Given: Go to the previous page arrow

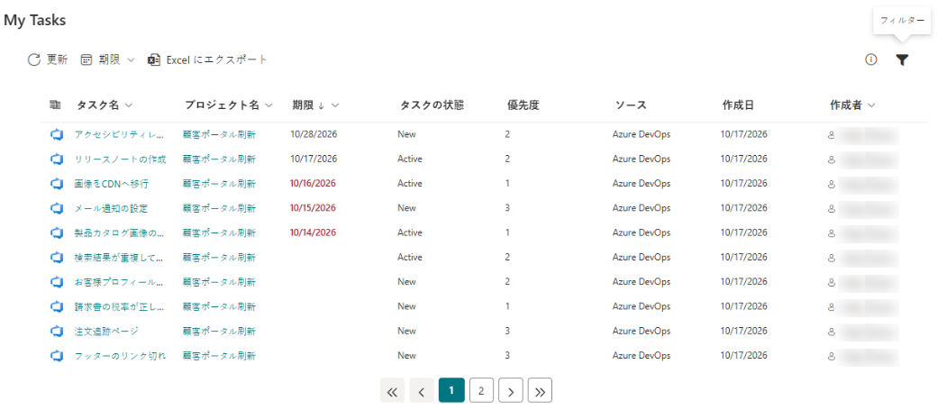Looking at the screenshot, I should pyautogui.click(x=422, y=391).
